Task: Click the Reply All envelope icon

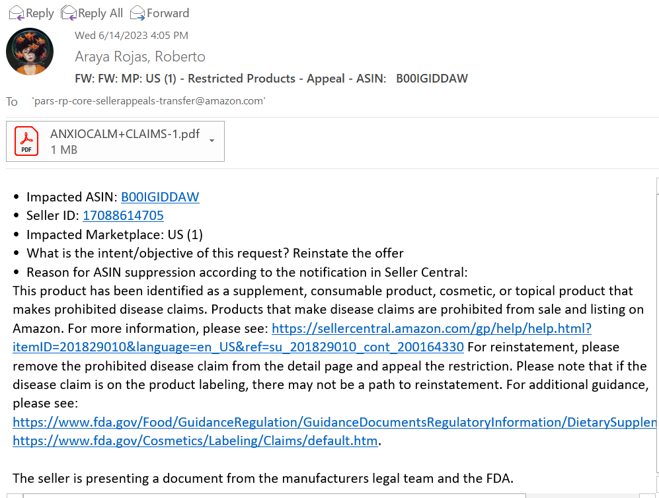Action: click(69, 13)
